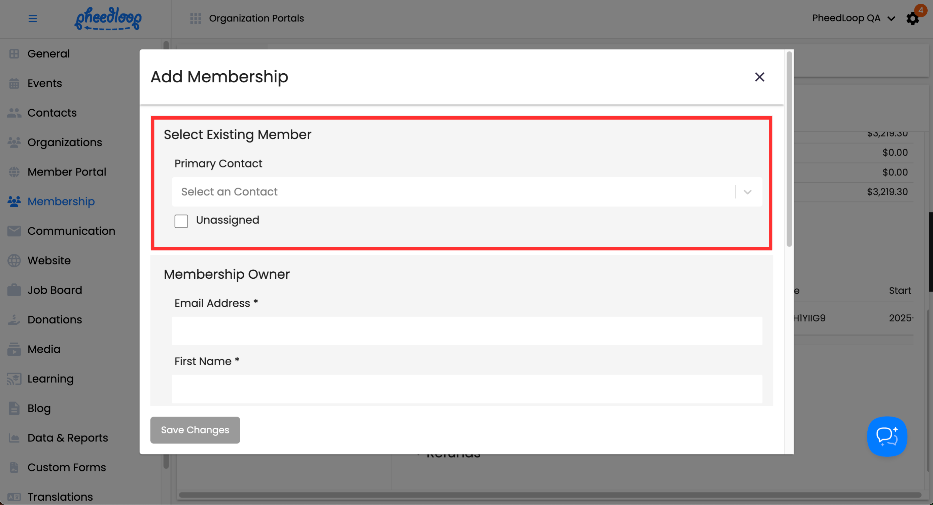Open the Donations sidebar item

pyautogui.click(x=55, y=320)
